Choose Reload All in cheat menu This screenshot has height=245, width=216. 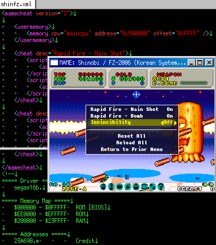click(131, 143)
